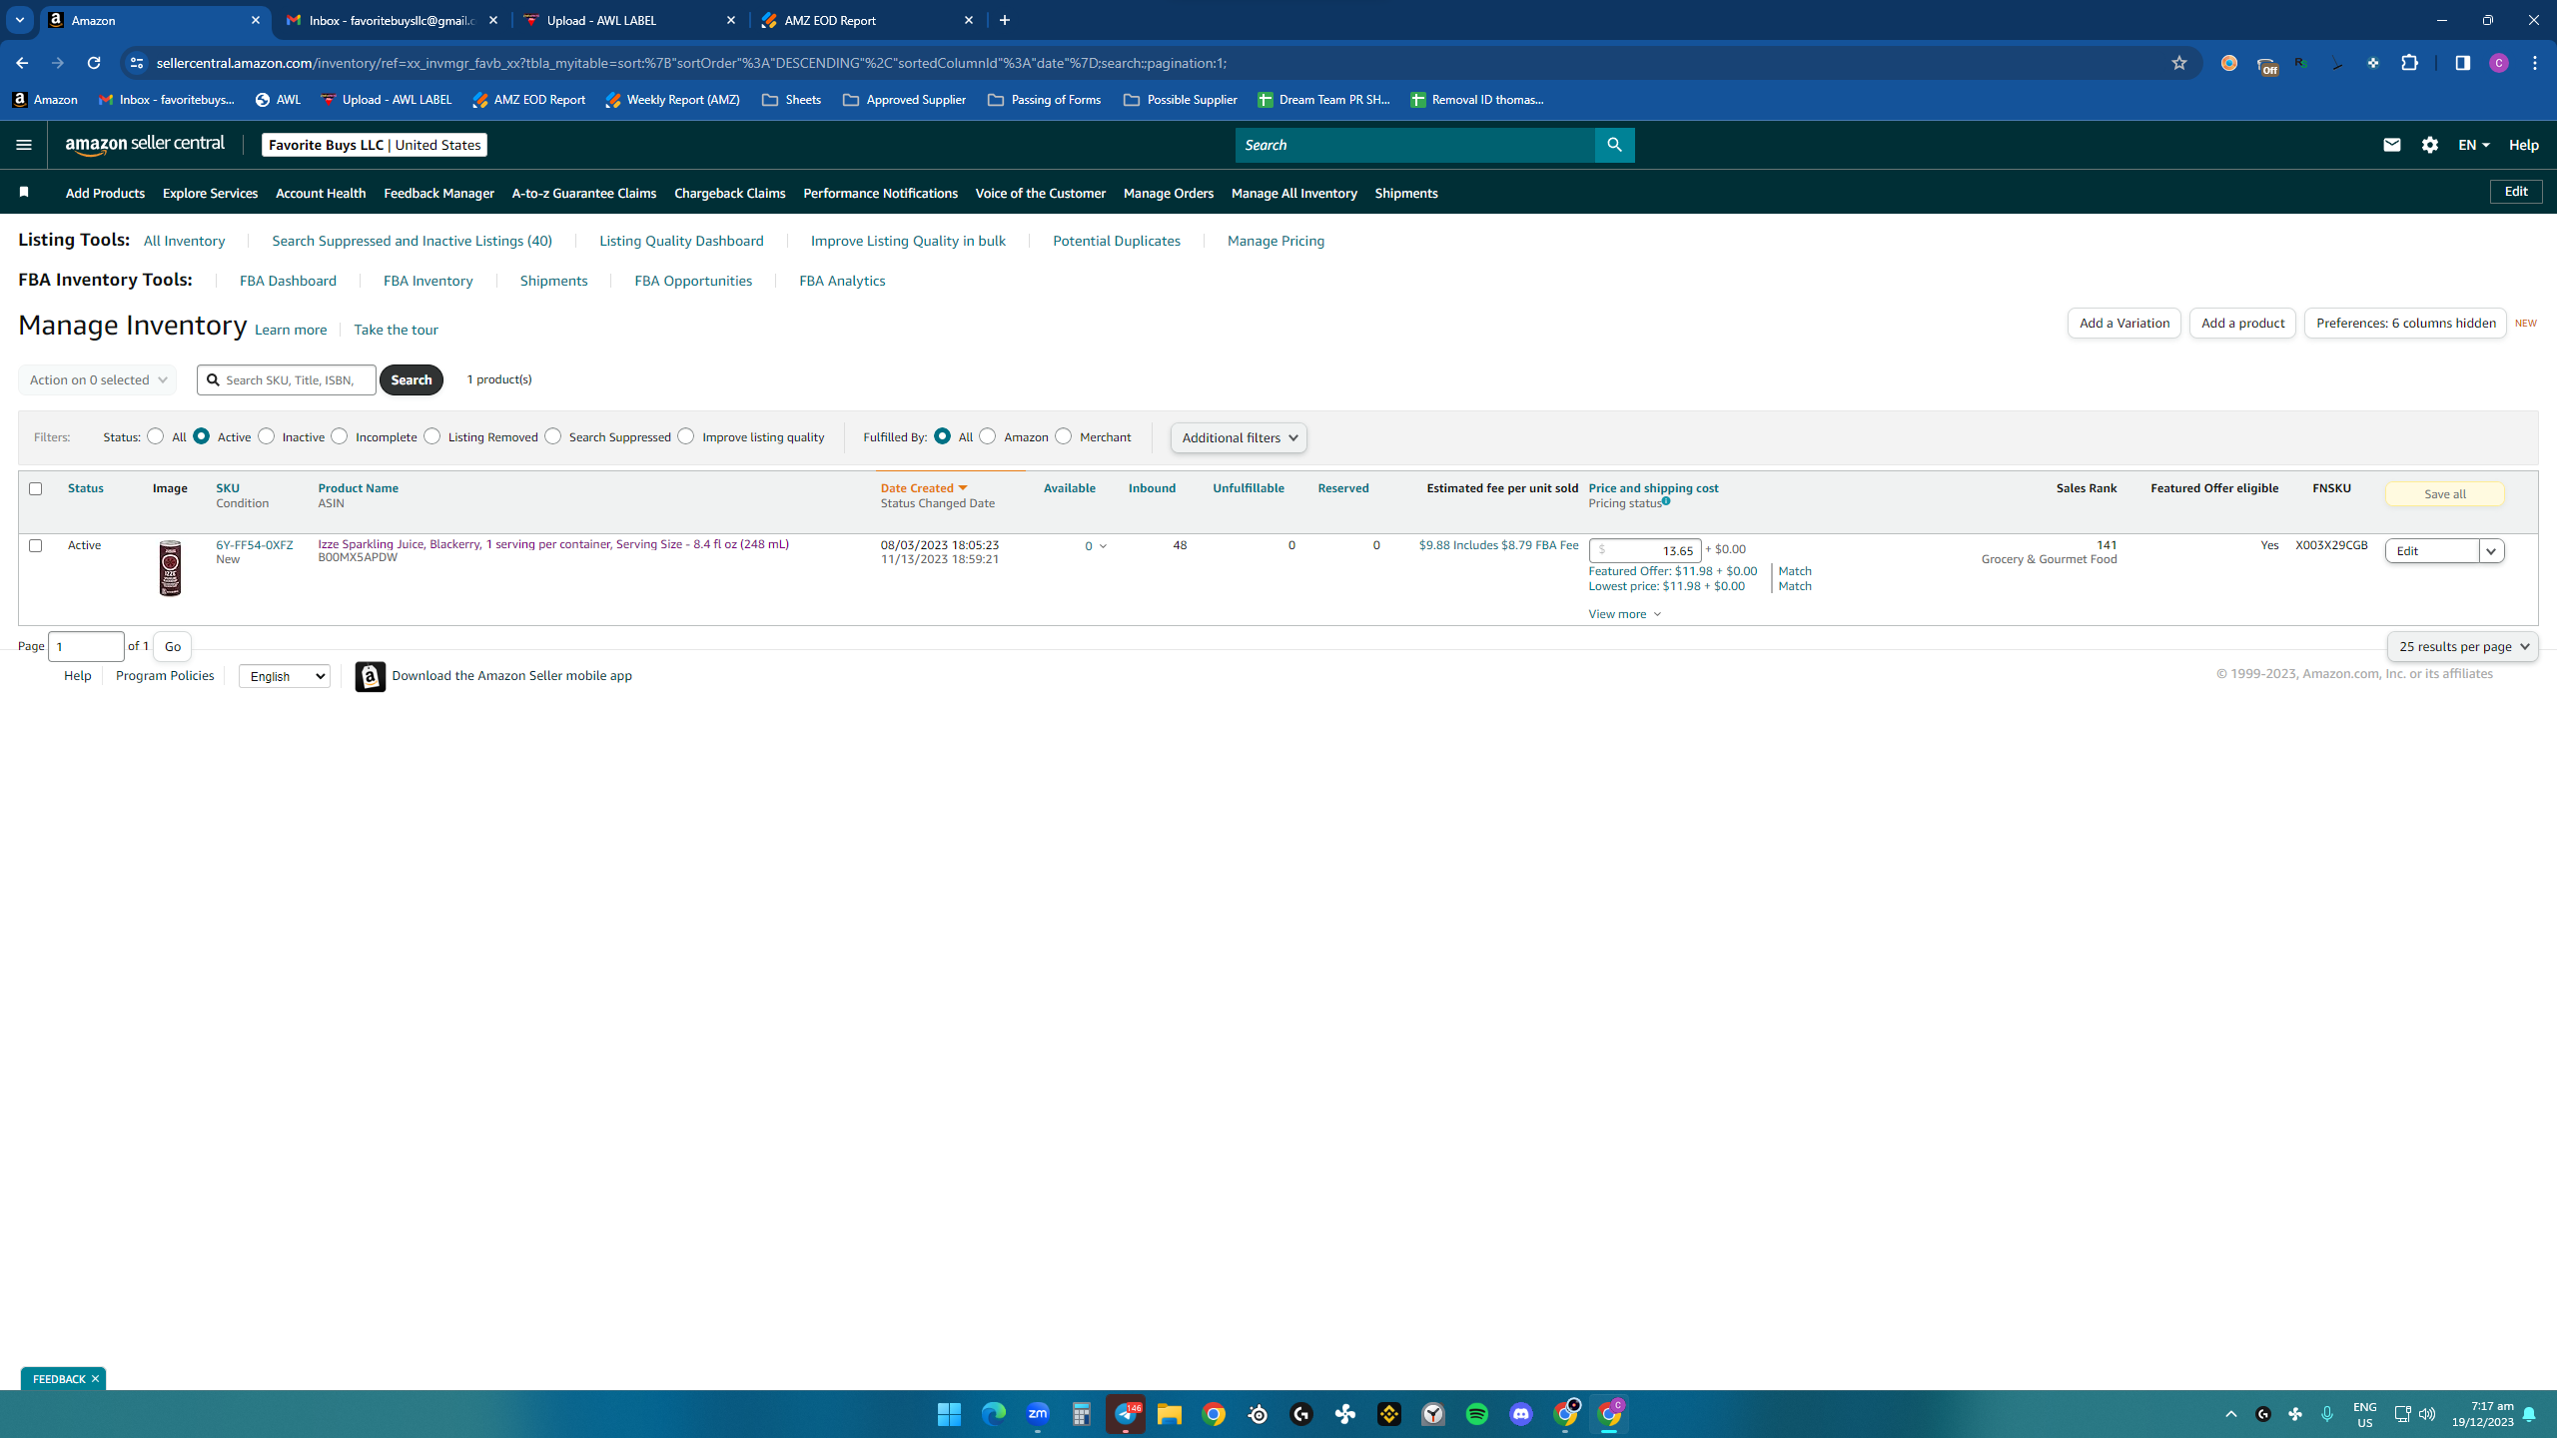The width and height of the screenshot is (2557, 1438).
Task: Open the FBA Dashboard link
Action: [x=288, y=281]
